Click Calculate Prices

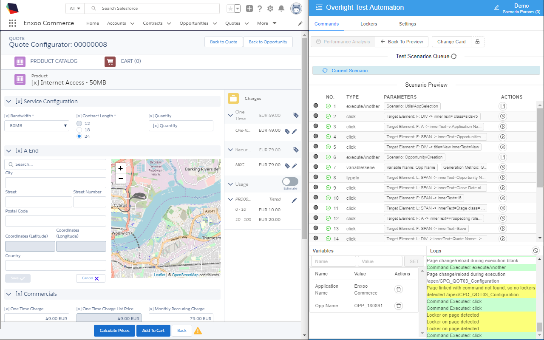click(x=114, y=331)
